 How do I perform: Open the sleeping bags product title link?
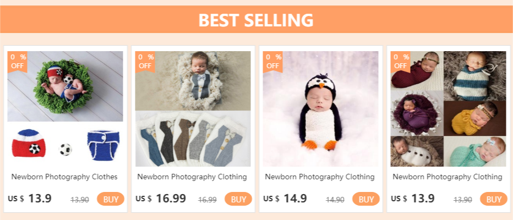447,177
